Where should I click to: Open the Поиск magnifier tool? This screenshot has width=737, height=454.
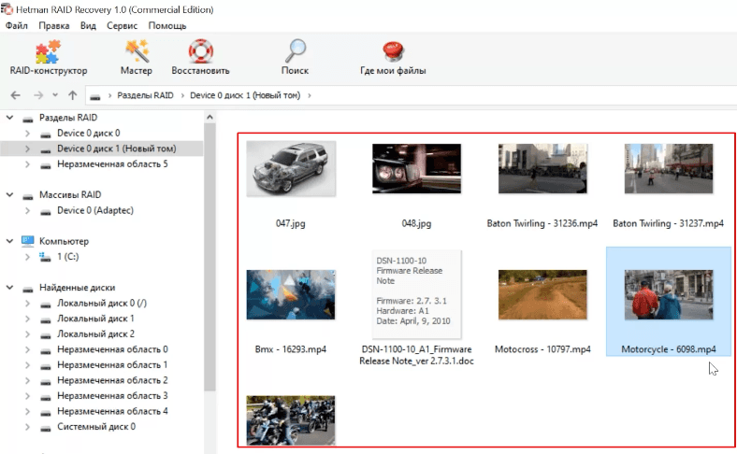click(x=295, y=58)
